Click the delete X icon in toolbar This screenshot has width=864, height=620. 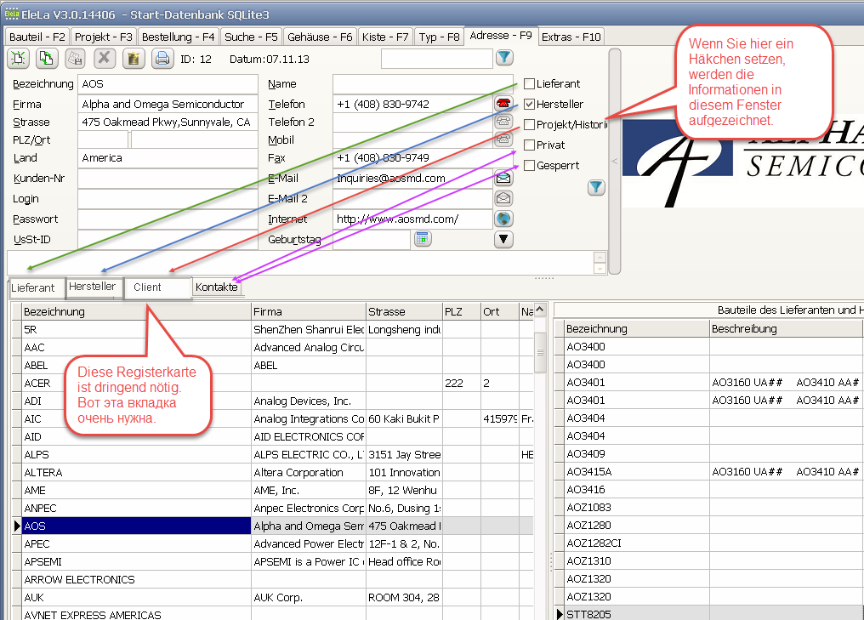pyautogui.click(x=104, y=58)
